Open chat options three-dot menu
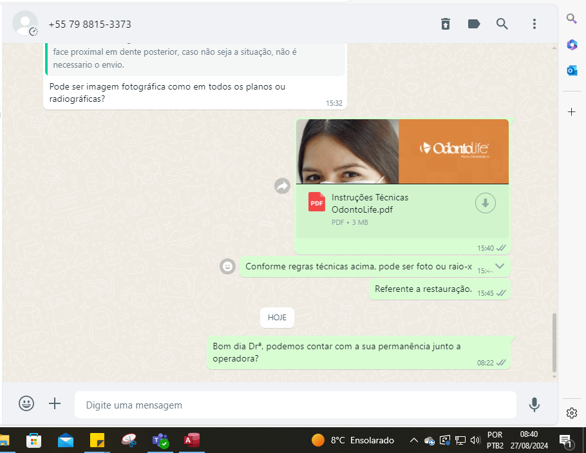 click(534, 24)
